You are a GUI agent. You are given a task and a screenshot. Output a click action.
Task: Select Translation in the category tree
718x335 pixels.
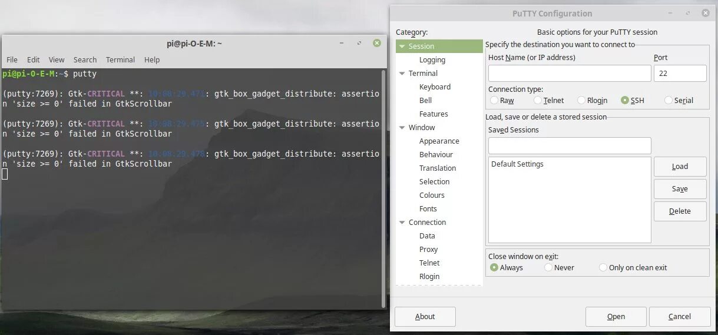[439, 168]
